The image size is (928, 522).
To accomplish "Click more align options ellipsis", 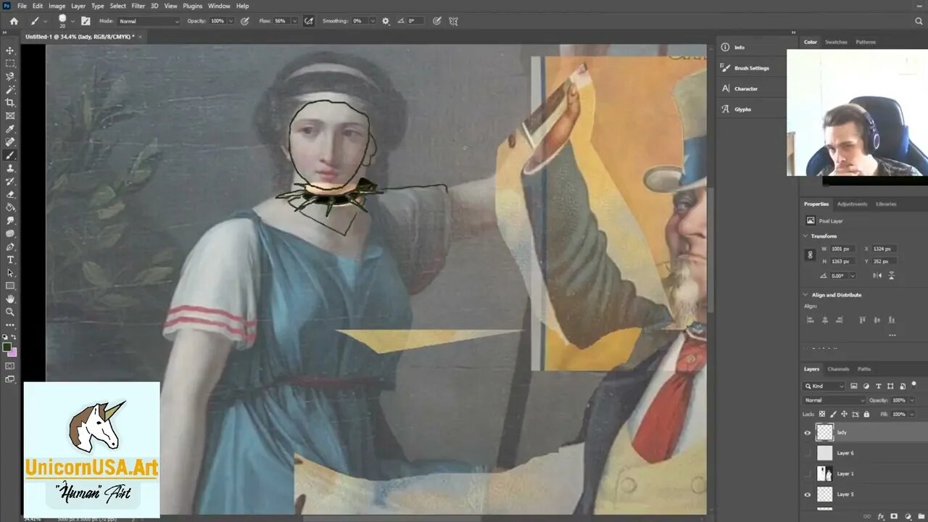I will coord(892,335).
